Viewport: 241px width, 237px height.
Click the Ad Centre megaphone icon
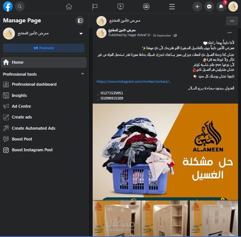6,106
